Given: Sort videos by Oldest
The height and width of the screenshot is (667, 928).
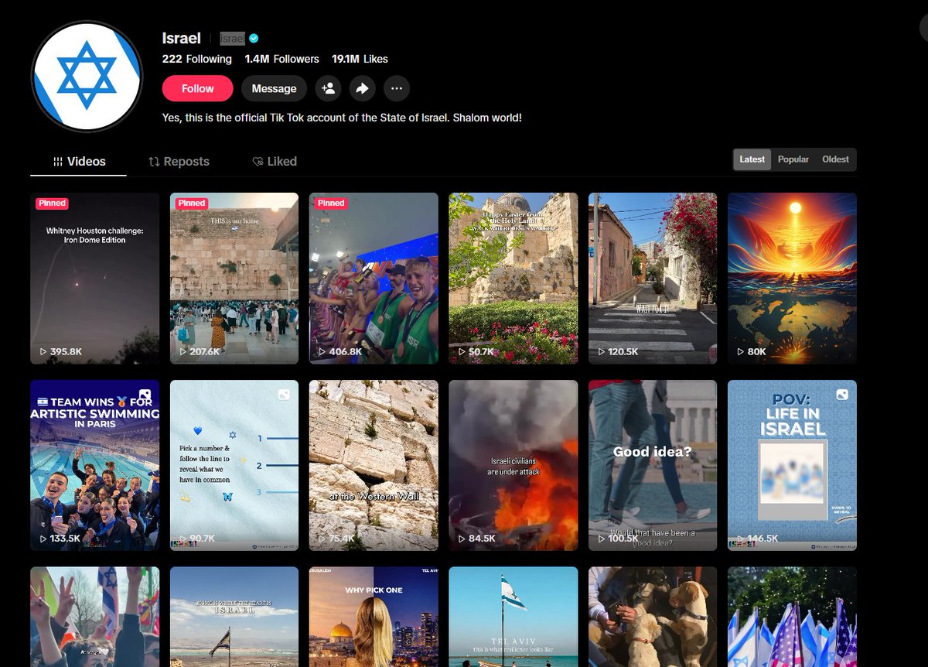Looking at the screenshot, I should [835, 159].
